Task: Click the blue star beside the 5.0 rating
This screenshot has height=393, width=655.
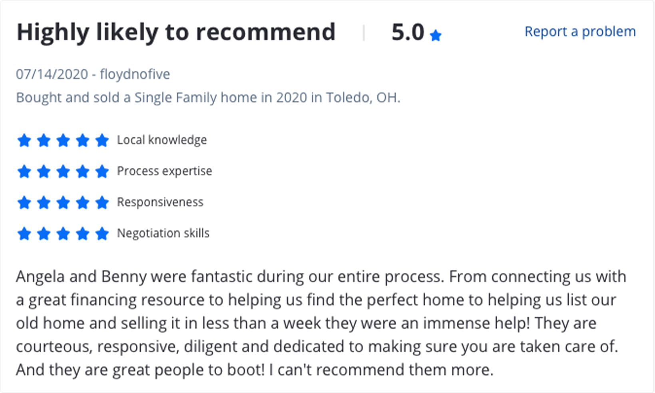Action: [x=436, y=36]
